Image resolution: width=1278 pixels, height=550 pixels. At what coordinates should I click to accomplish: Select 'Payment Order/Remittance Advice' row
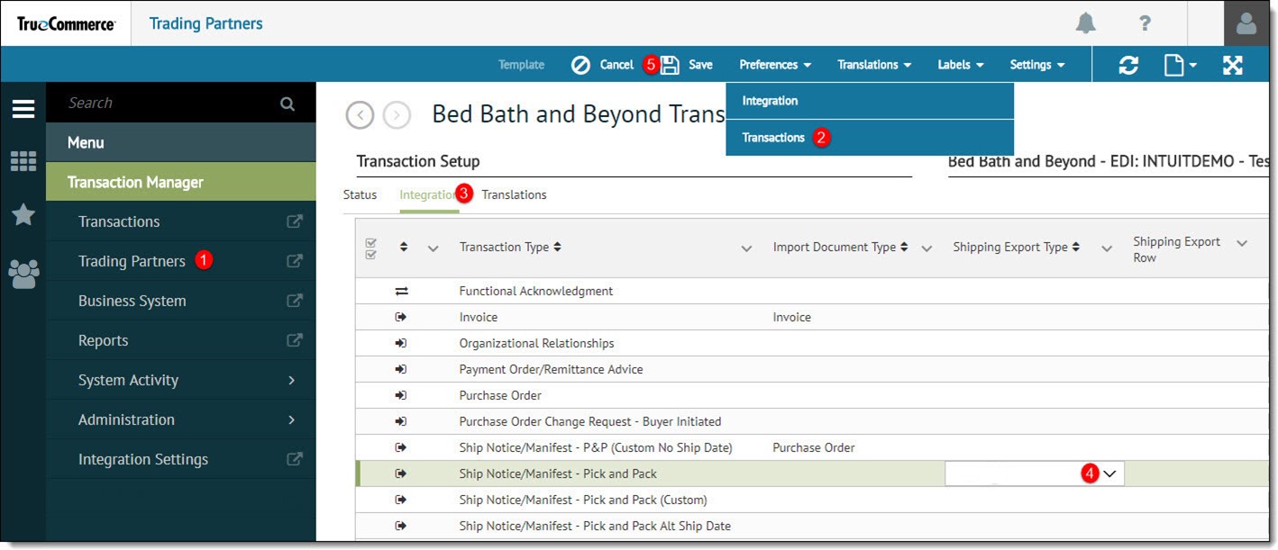(812, 369)
